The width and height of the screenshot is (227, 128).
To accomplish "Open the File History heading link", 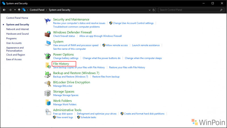I will 61,64.
